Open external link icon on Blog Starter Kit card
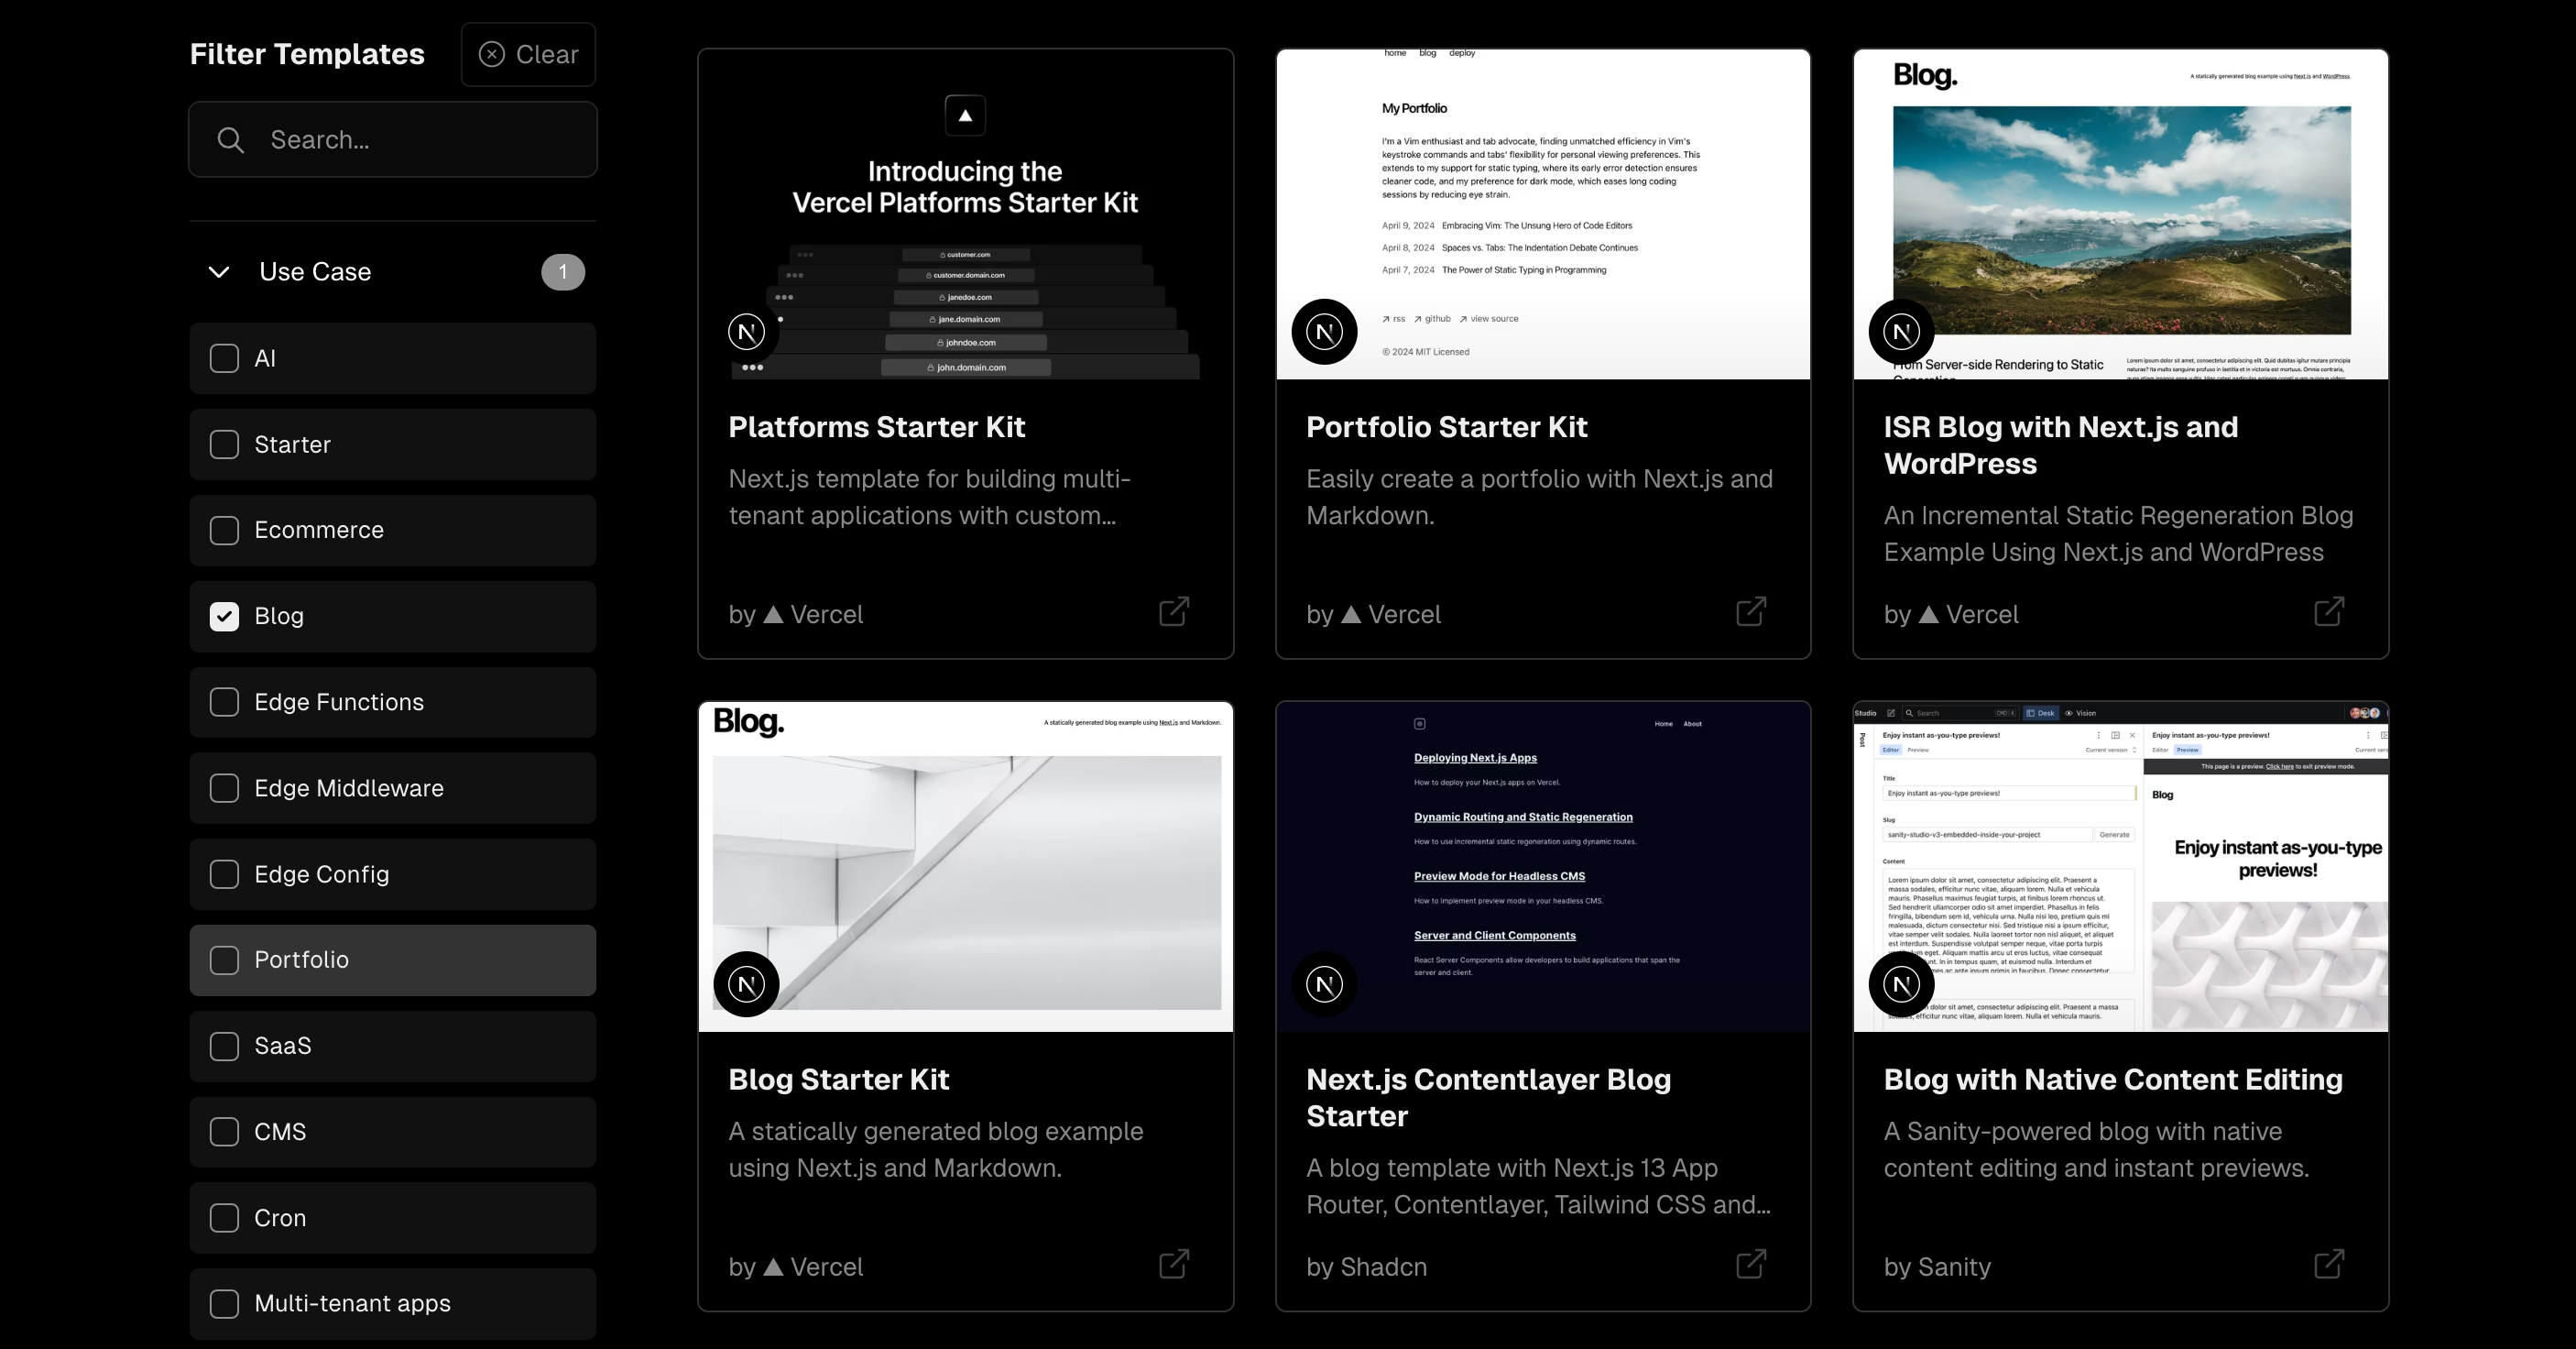The image size is (2576, 1349). tap(1174, 1264)
